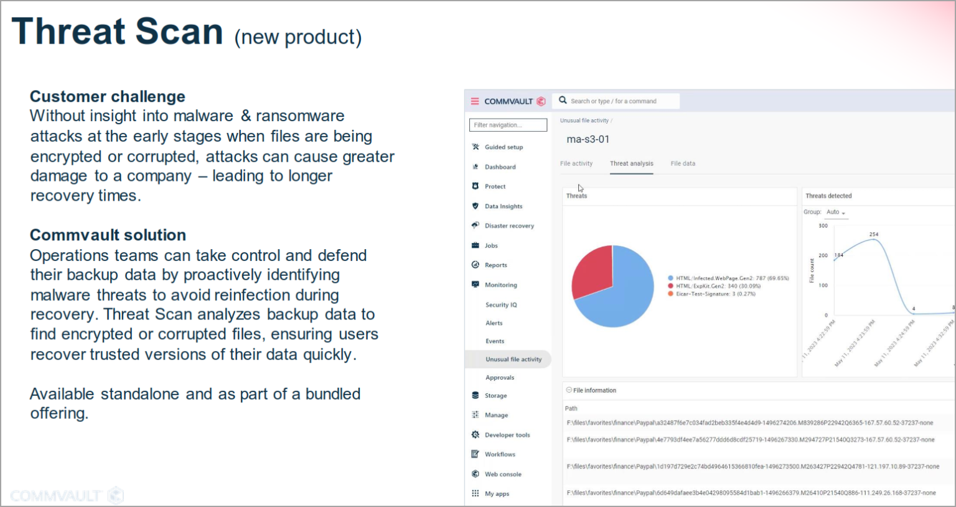This screenshot has height=507, width=956.
Task: Select the Disaster recovery icon
Action: coord(476,226)
